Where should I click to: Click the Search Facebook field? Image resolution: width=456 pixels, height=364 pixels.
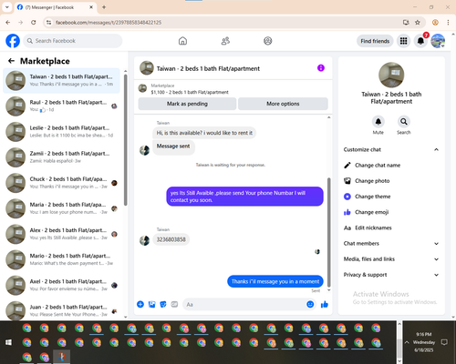pyautogui.click(x=73, y=41)
